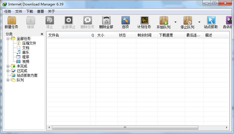Click the 队列 stacked folders icon
The image size is (234, 134).
coord(13,80)
